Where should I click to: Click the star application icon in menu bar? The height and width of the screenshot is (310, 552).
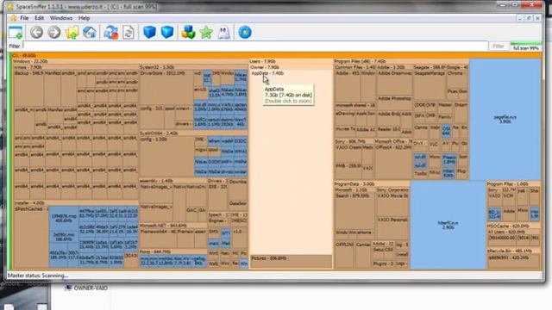tap(14, 18)
